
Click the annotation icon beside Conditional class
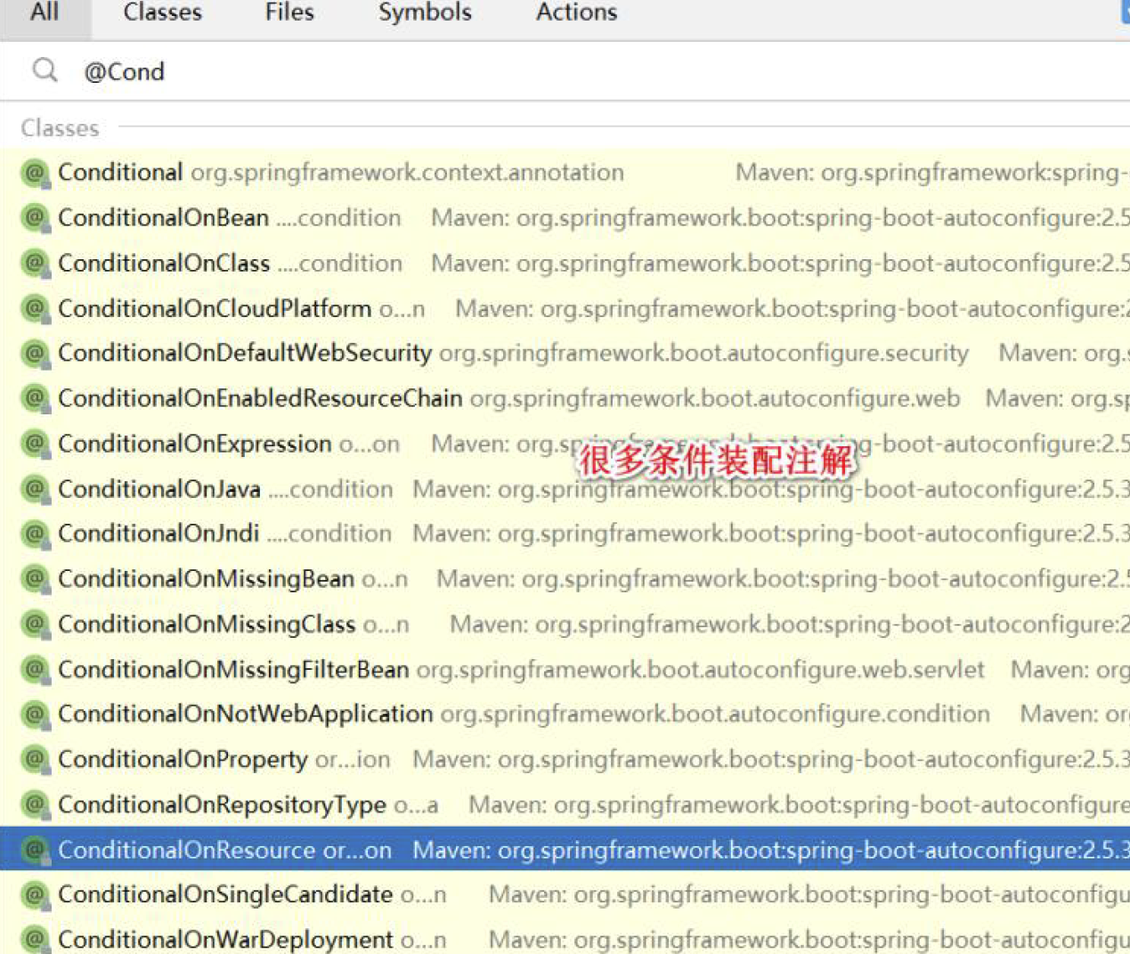pyautogui.click(x=33, y=172)
